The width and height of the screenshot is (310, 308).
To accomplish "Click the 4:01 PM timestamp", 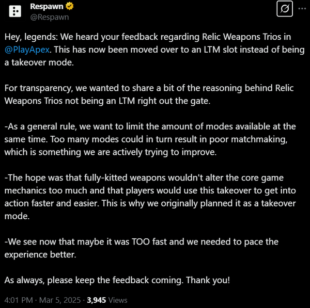I will pyautogui.click(x=19, y=300).
